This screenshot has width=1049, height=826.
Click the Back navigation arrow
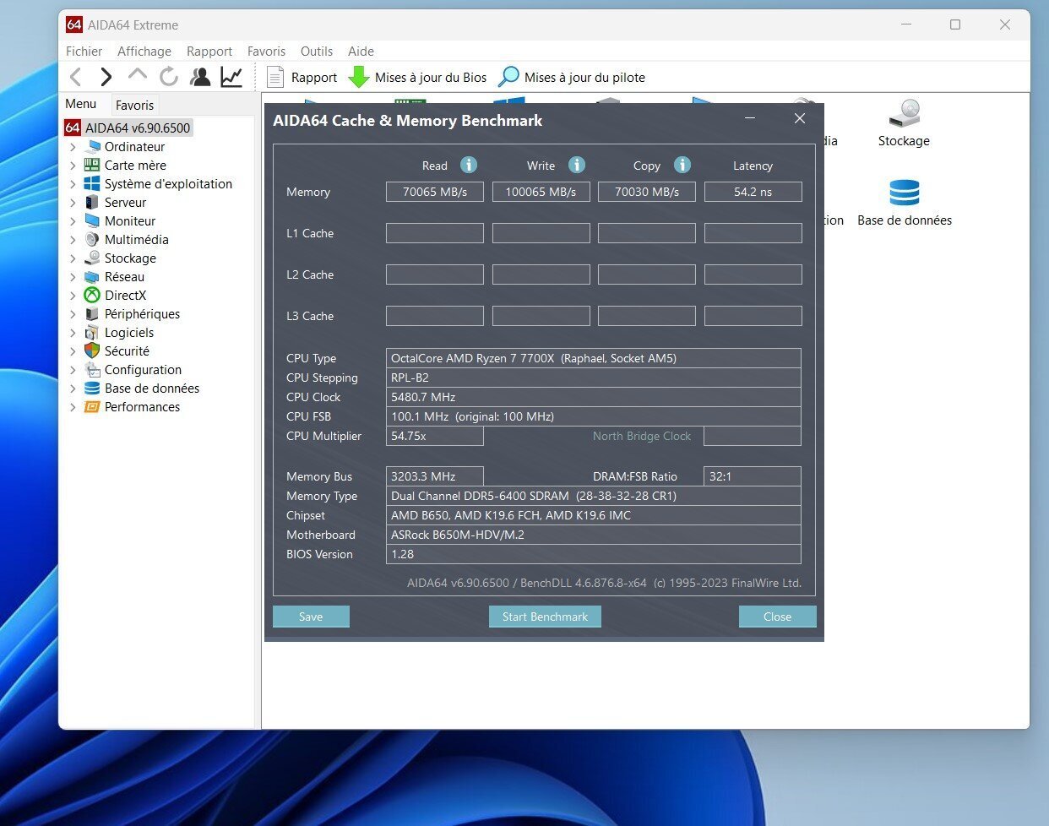pyautogui.click(x=76, y=78)
